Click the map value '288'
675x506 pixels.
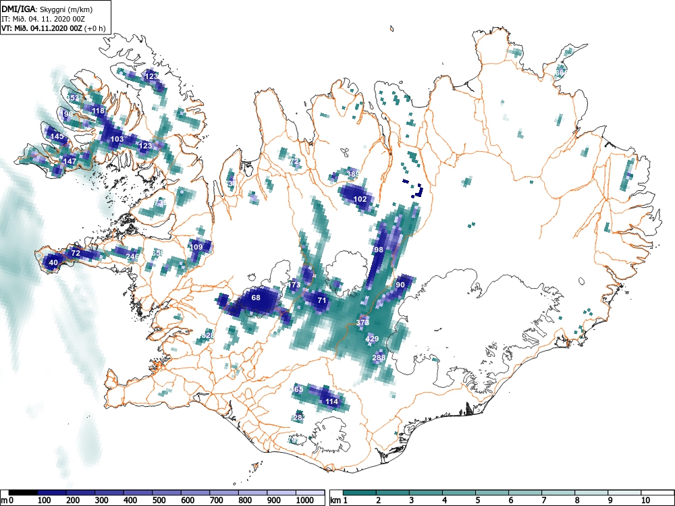[379, 358]
